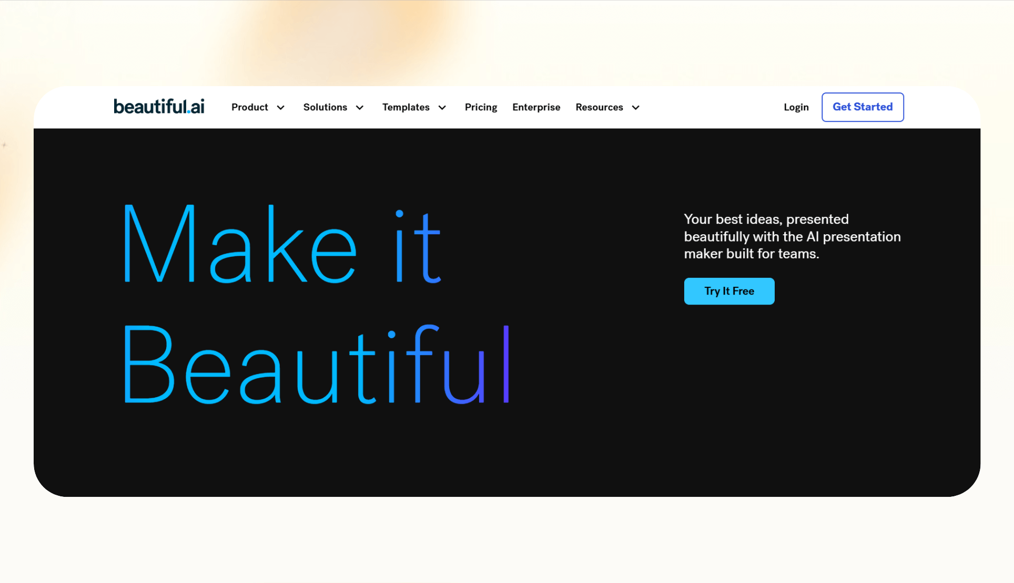Click the 'ai' part of the logo

(198, 107)
